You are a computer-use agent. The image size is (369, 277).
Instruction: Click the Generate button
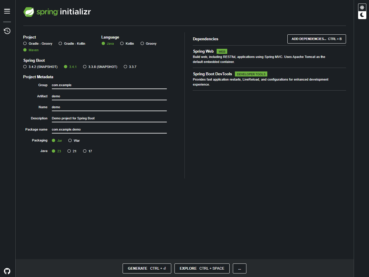(147, 268)
